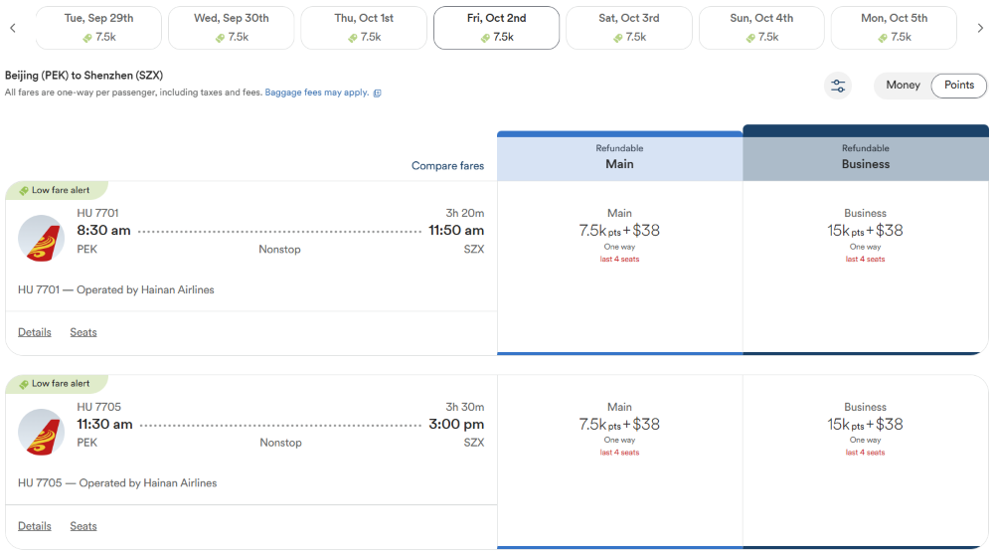Select the Tue, Sep 29th date tab
The width and height of the screenshot is (994, 556).
pyautogui.click(x=98, y=28)
